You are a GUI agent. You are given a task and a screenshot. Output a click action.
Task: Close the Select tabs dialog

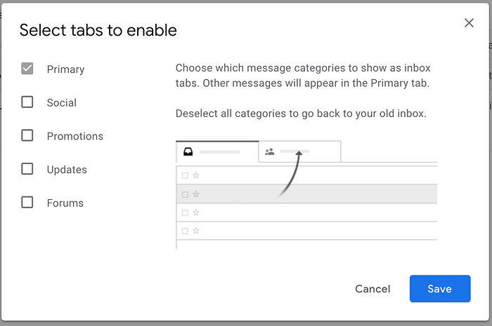click(469, 23)
